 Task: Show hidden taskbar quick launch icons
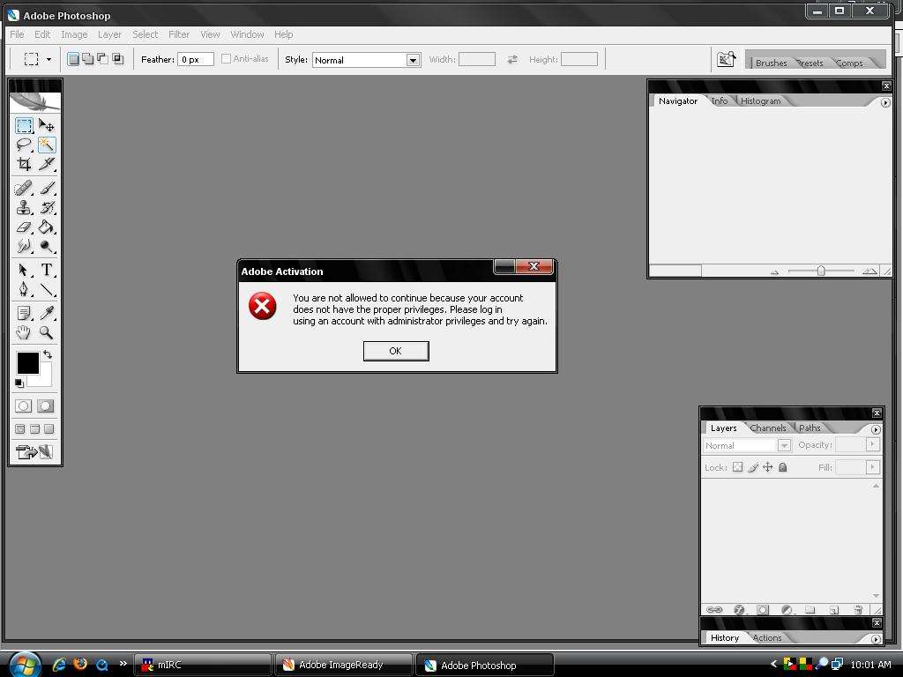click(x=123, y=663)
